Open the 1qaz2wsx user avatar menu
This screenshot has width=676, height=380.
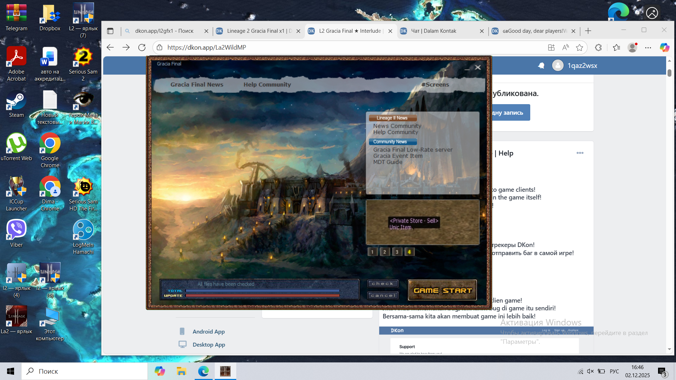click(558, 65)
